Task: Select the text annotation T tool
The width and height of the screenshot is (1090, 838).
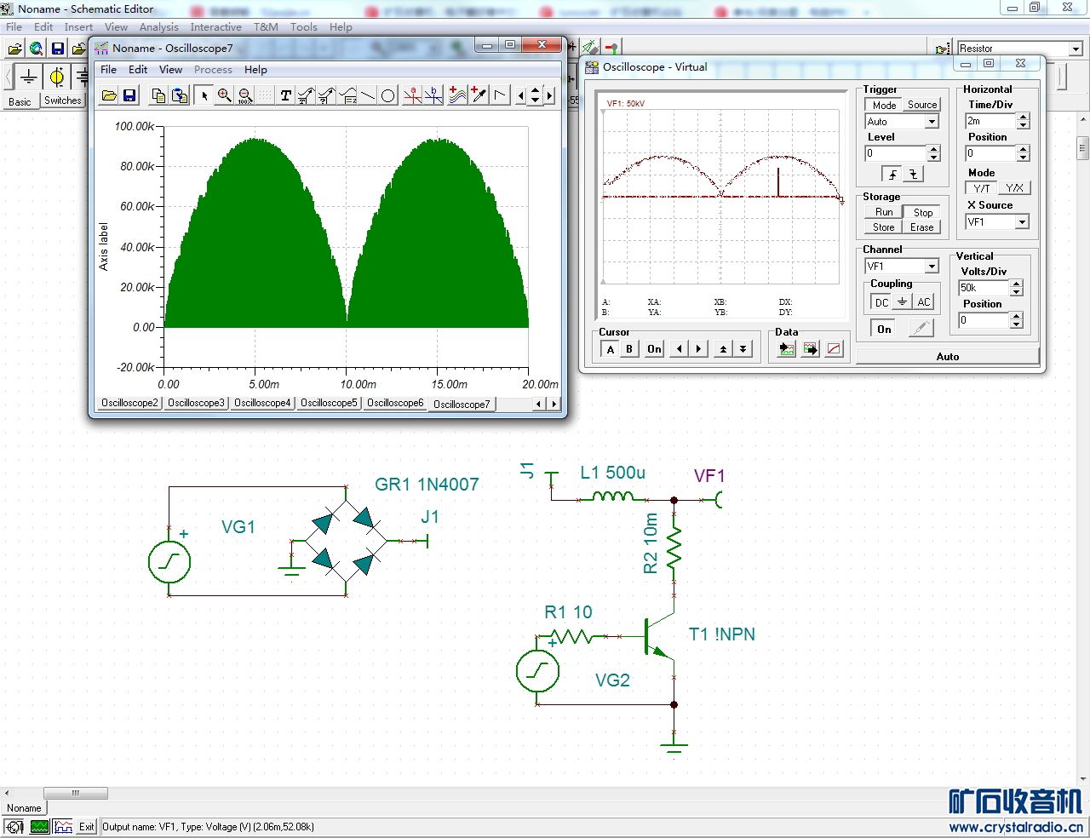Action: 286,95
